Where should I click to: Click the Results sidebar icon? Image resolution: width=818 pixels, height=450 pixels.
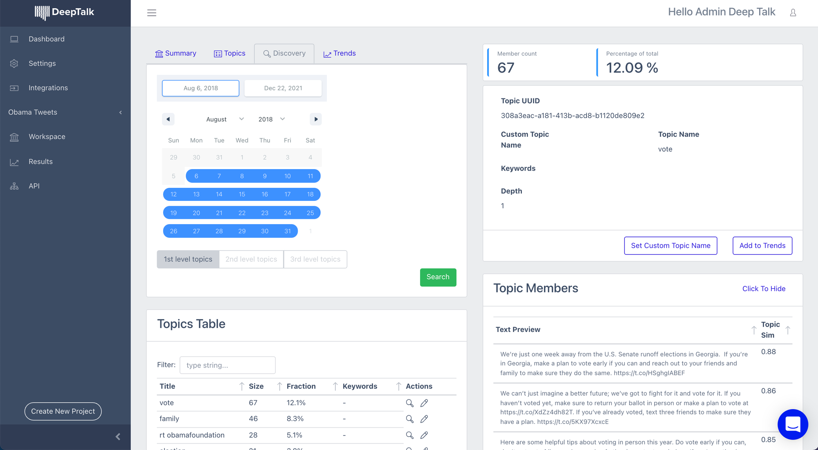[14, 162]
